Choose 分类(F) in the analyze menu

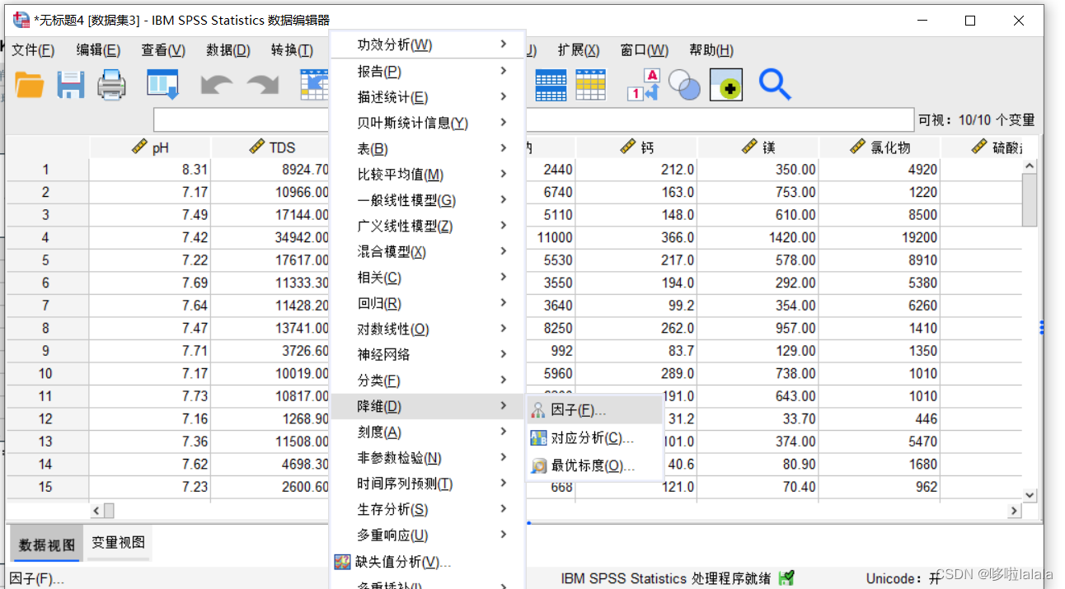coord(427,381)
